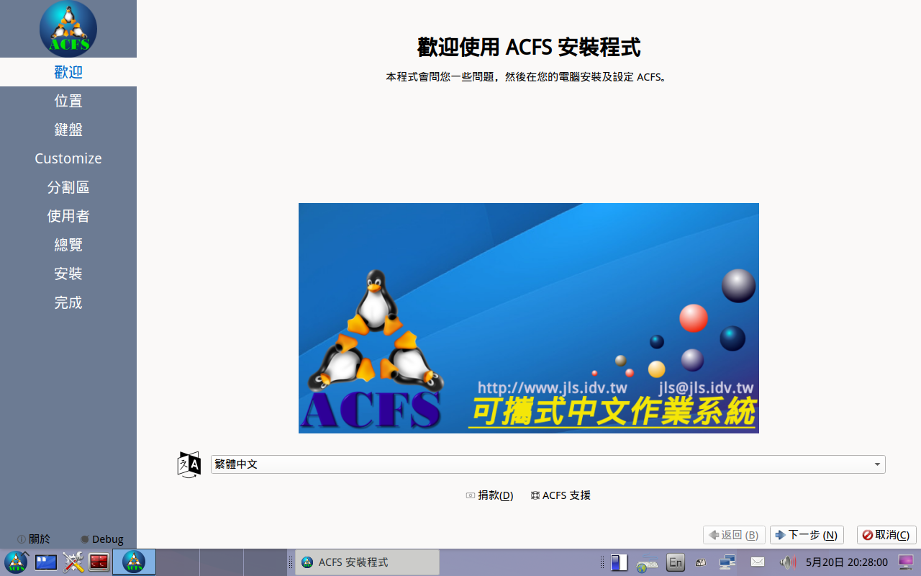The image size is (921, 576).
Task: Select the Customize step in sidebar
Action: pos(68,158)
